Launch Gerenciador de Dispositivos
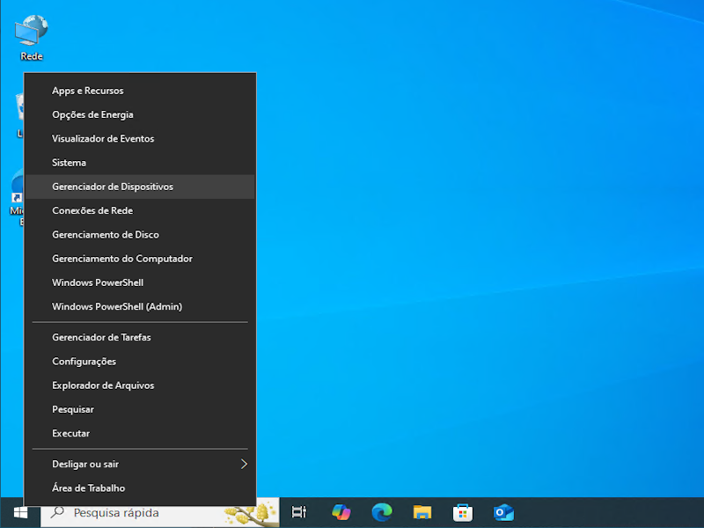This screenshot has height=528, width=704. click(x=140, y=187)
